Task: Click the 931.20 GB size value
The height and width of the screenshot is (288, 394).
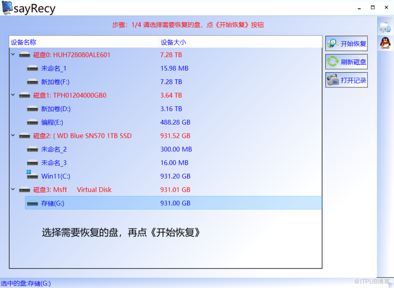Action: coord(176,176)
